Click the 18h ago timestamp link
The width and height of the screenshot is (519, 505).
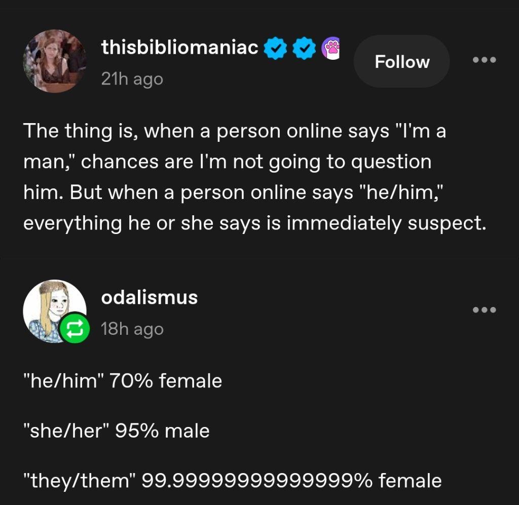click(x=132, y=328)
